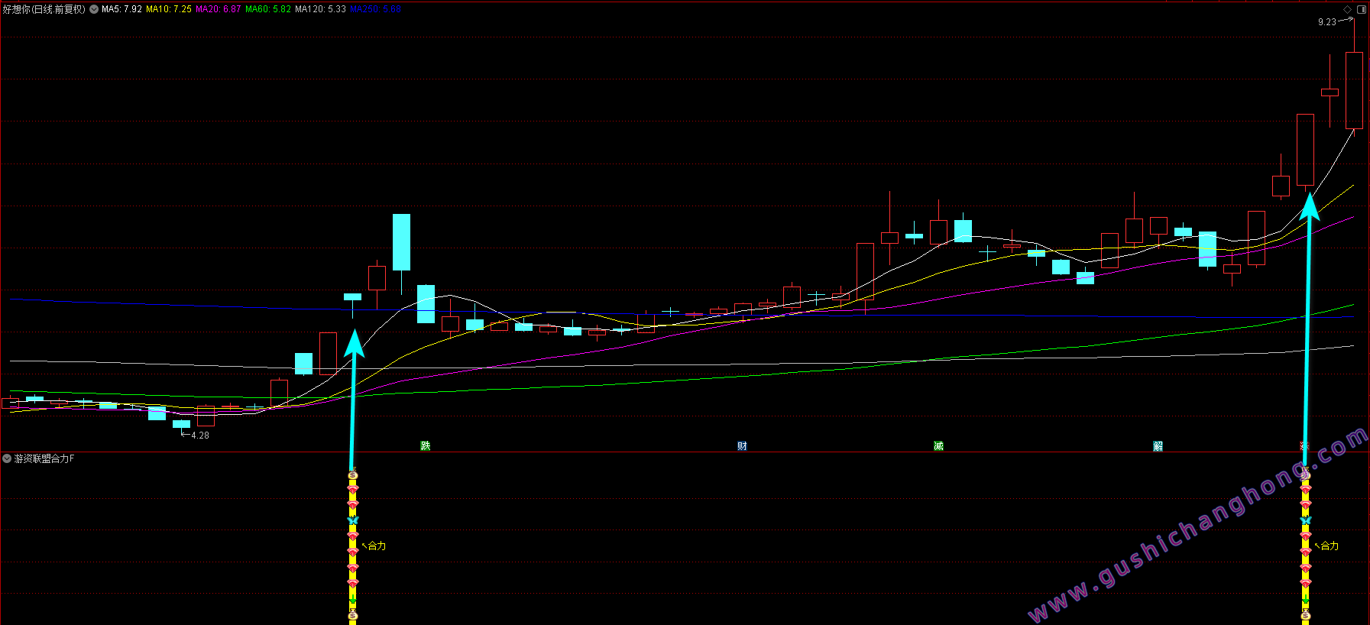Open the dropdown beside 好想你(日线.前复权)
Screen dimensions: 1370x625
[94, 9]
